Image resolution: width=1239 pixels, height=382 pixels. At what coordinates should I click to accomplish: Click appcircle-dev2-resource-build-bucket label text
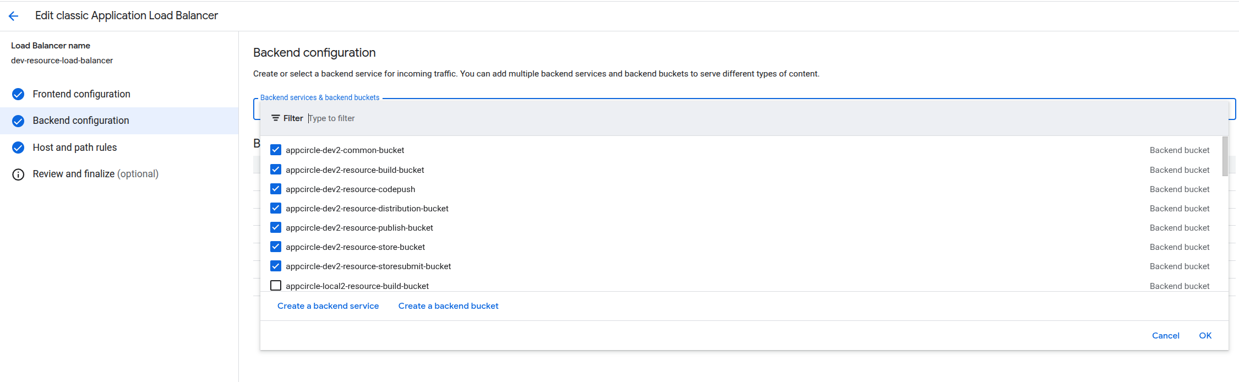coord(355,170)
